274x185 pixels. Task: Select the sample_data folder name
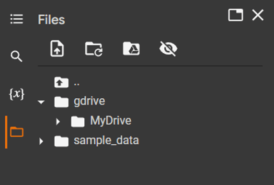(x=106, y=140)
